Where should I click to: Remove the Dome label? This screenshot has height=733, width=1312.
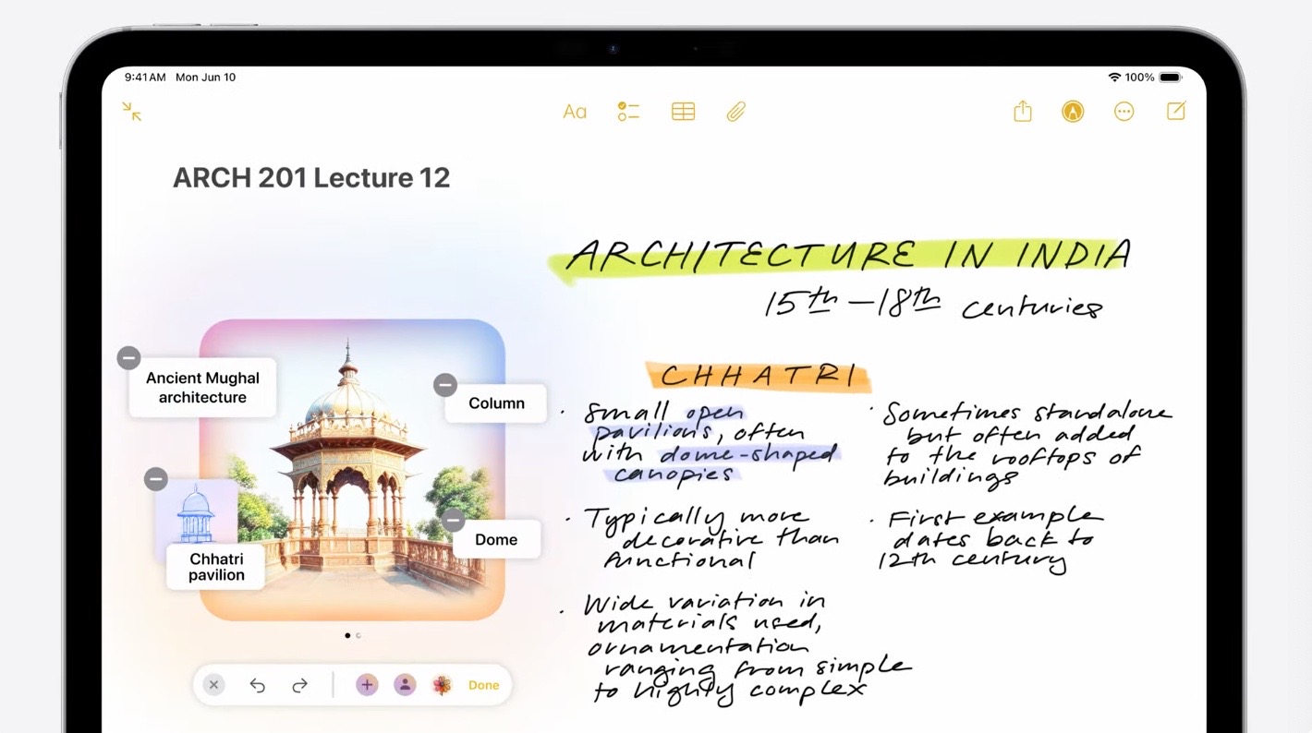tap(453, 521)
